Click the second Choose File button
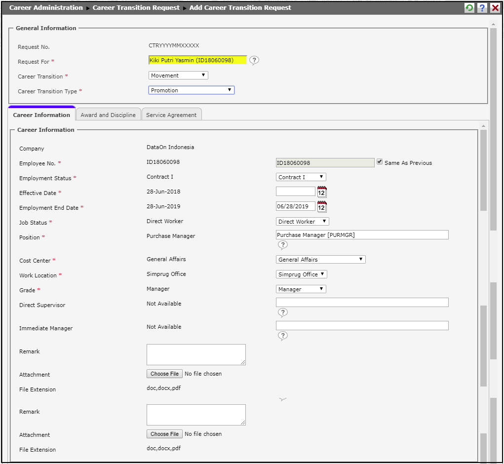The height and width of the screenshot is (464, 504). 164,434
